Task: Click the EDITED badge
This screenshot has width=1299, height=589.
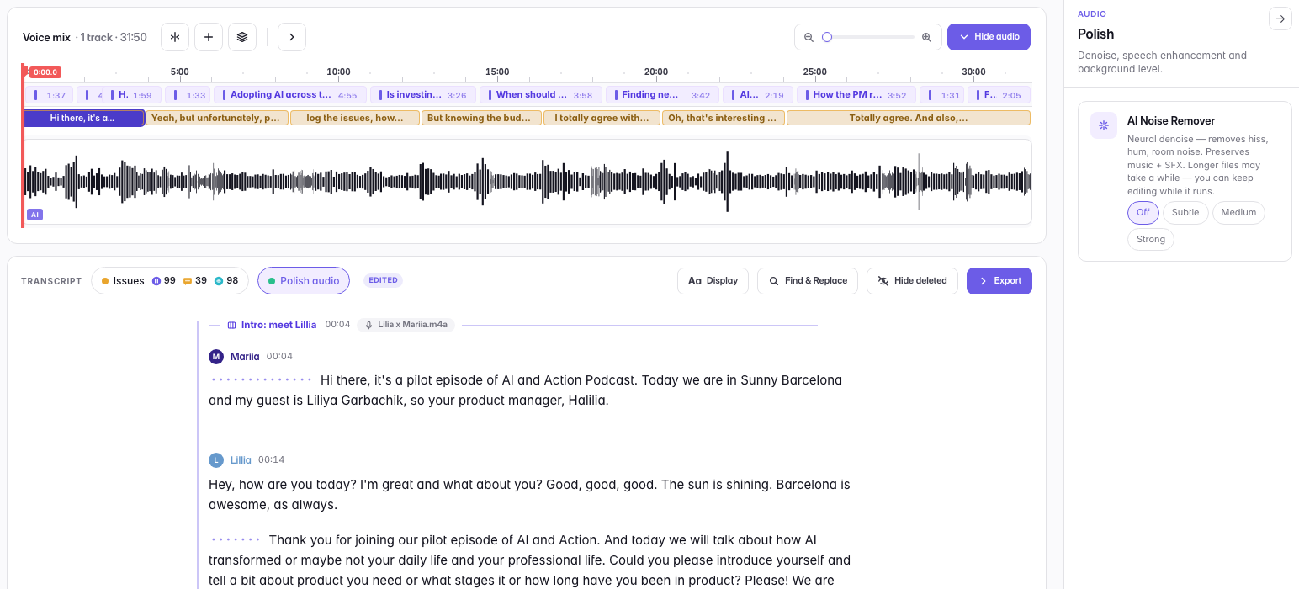Action: click(x=384, y=281)
